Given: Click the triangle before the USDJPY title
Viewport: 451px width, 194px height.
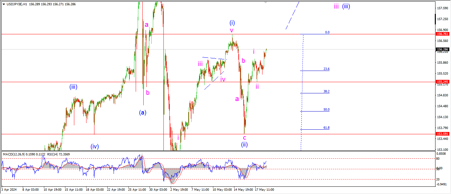Looking at the screenshot, I should 4,4.
